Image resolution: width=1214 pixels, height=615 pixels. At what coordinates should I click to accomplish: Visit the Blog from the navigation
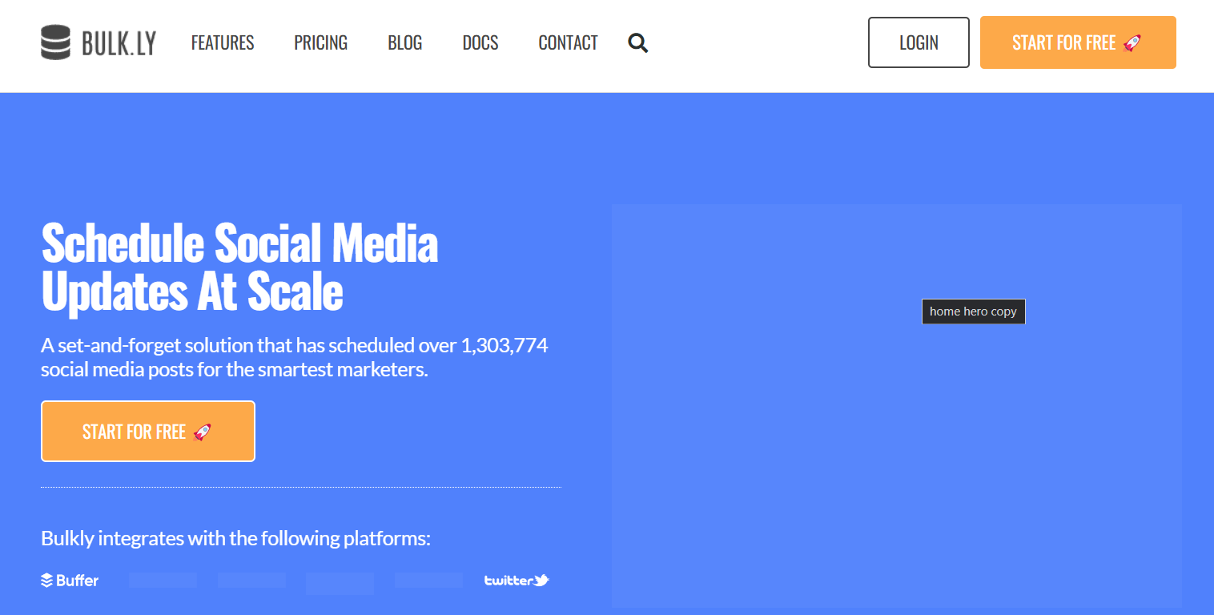coord(405,42)
